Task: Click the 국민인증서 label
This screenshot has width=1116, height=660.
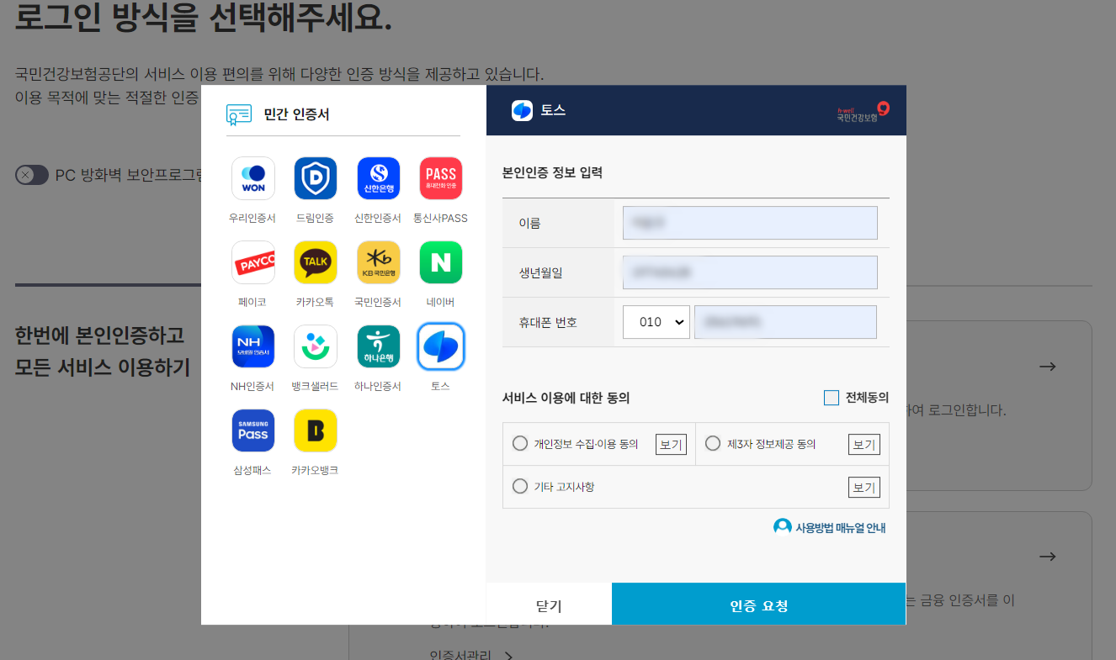Action: point(378,302)
